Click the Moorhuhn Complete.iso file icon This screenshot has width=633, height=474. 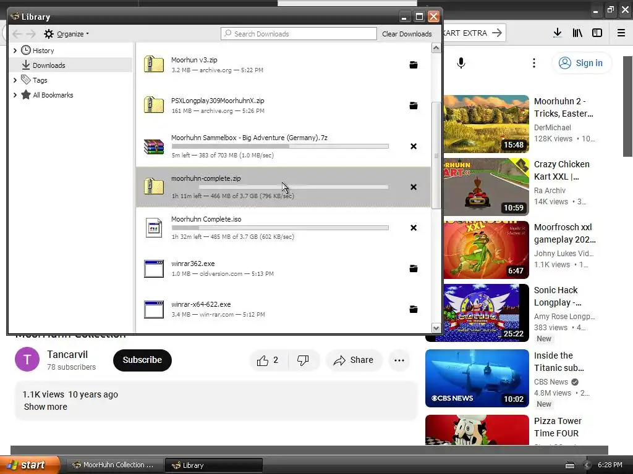click(154, 228)
